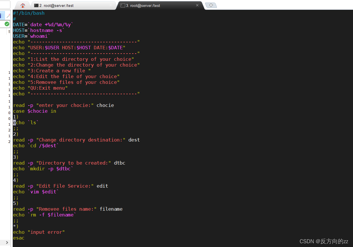This screenshot has height=247, width=353.
Task: Open the Home tab with house icon
Action: (23, 5)
